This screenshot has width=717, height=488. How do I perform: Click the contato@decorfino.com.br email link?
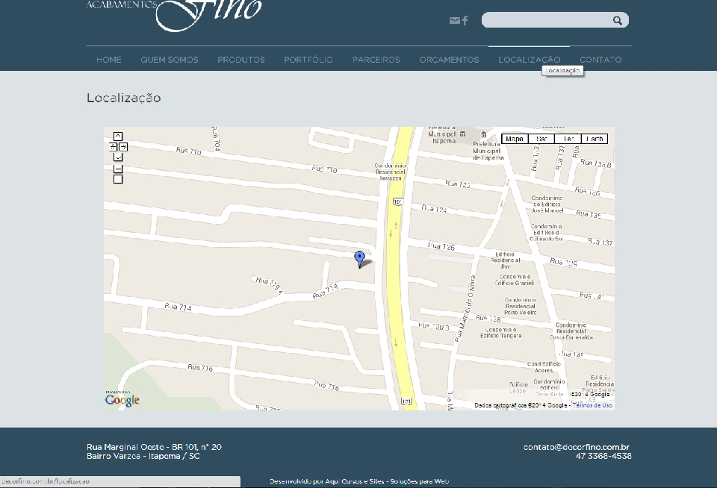tap(577, 447)
